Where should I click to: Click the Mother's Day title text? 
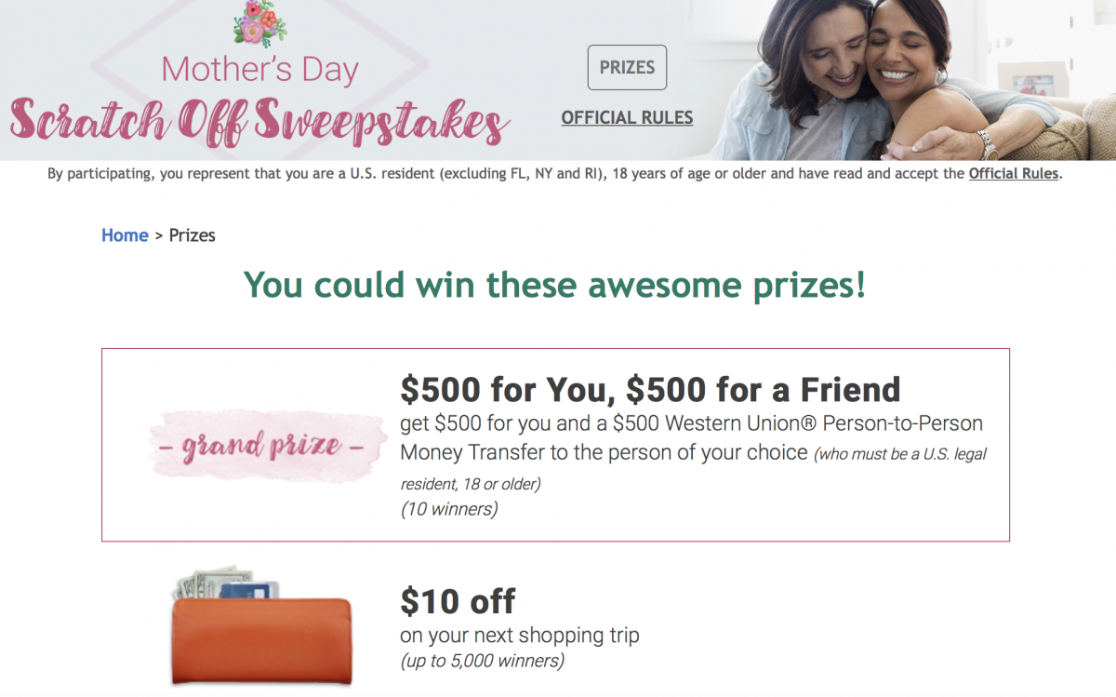[x=259, y=69]
